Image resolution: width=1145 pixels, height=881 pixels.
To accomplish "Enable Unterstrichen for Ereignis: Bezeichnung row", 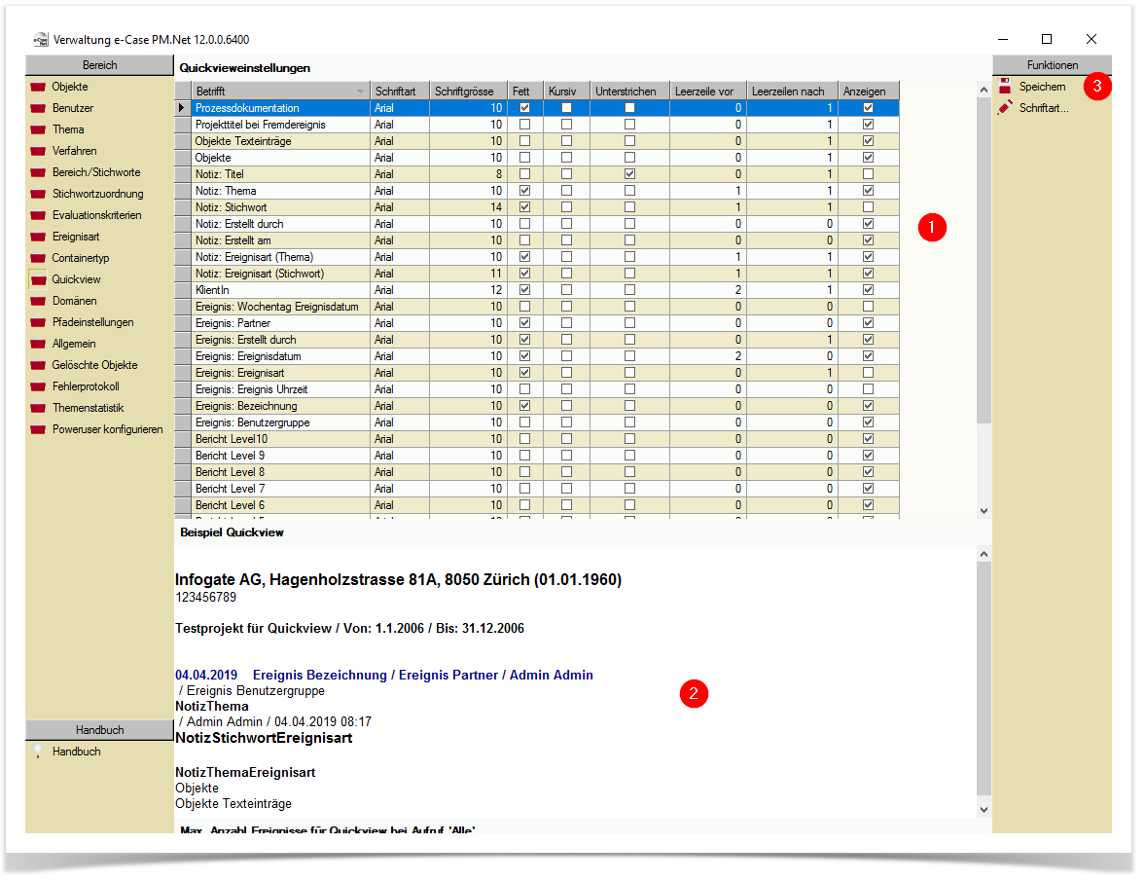I will coord(629,405).
